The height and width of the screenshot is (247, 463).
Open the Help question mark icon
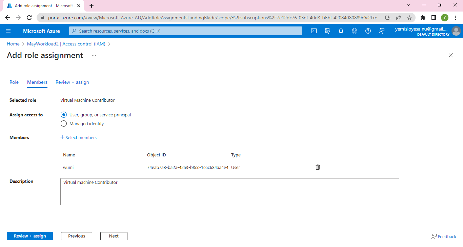tap(368, 31)
